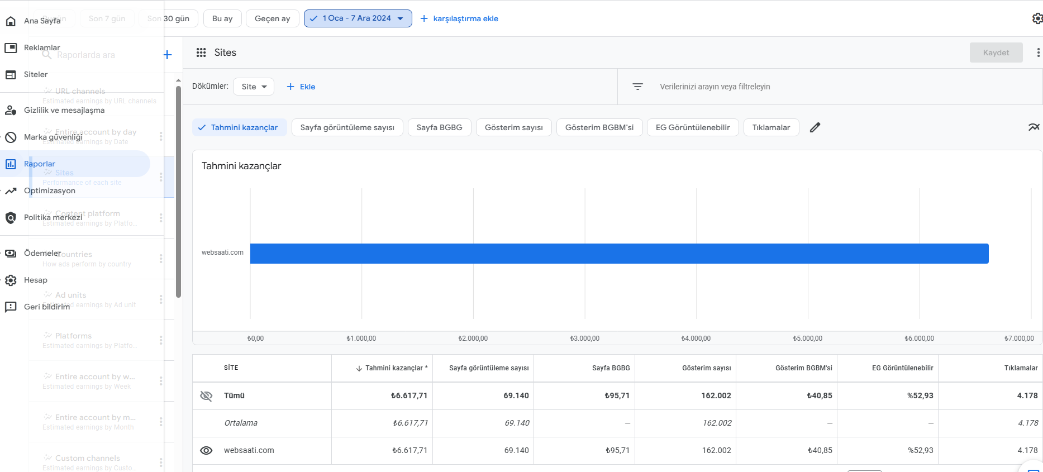
Task: Open more options next to Kaydet
Action: point(1038,53)
